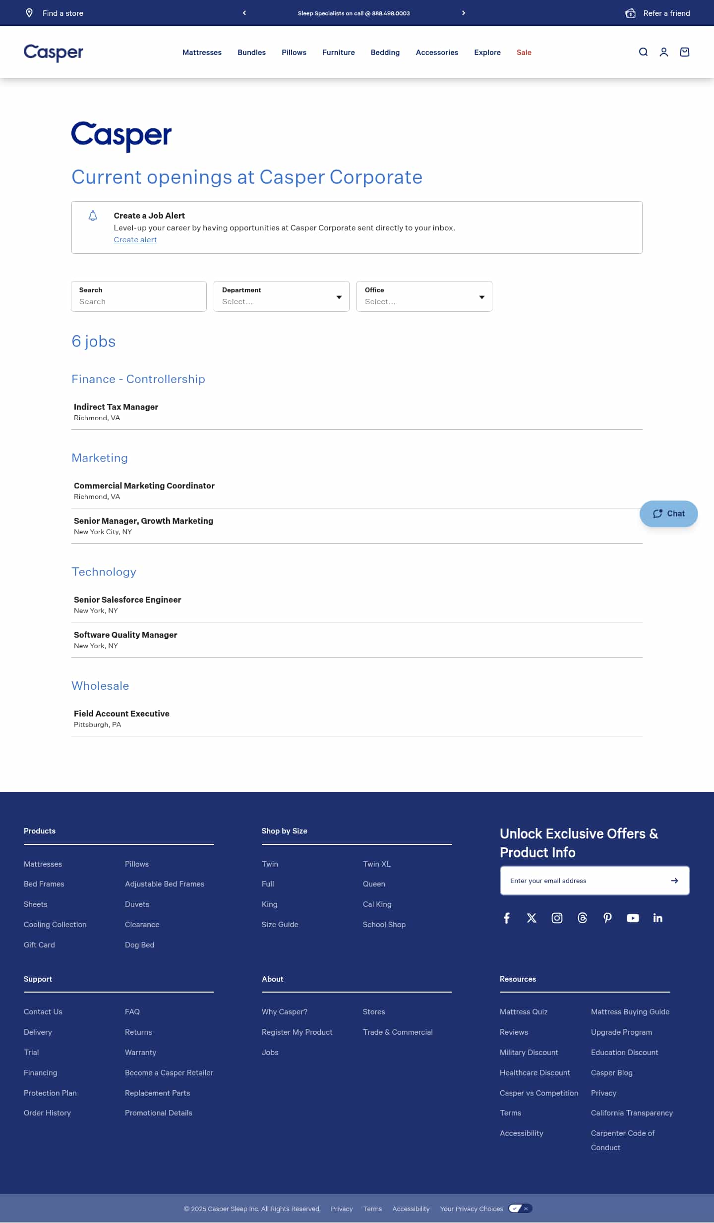Open the School Shop footer link

[384, 925]
